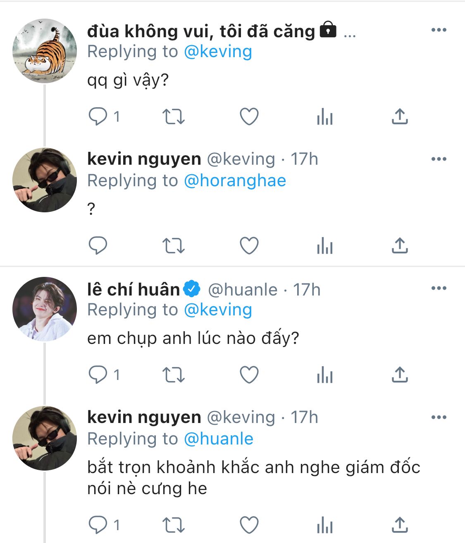Viewport: 465px width, 543px height.
Task: Open lê chí huân's profile picture
Action: (45, 309)
